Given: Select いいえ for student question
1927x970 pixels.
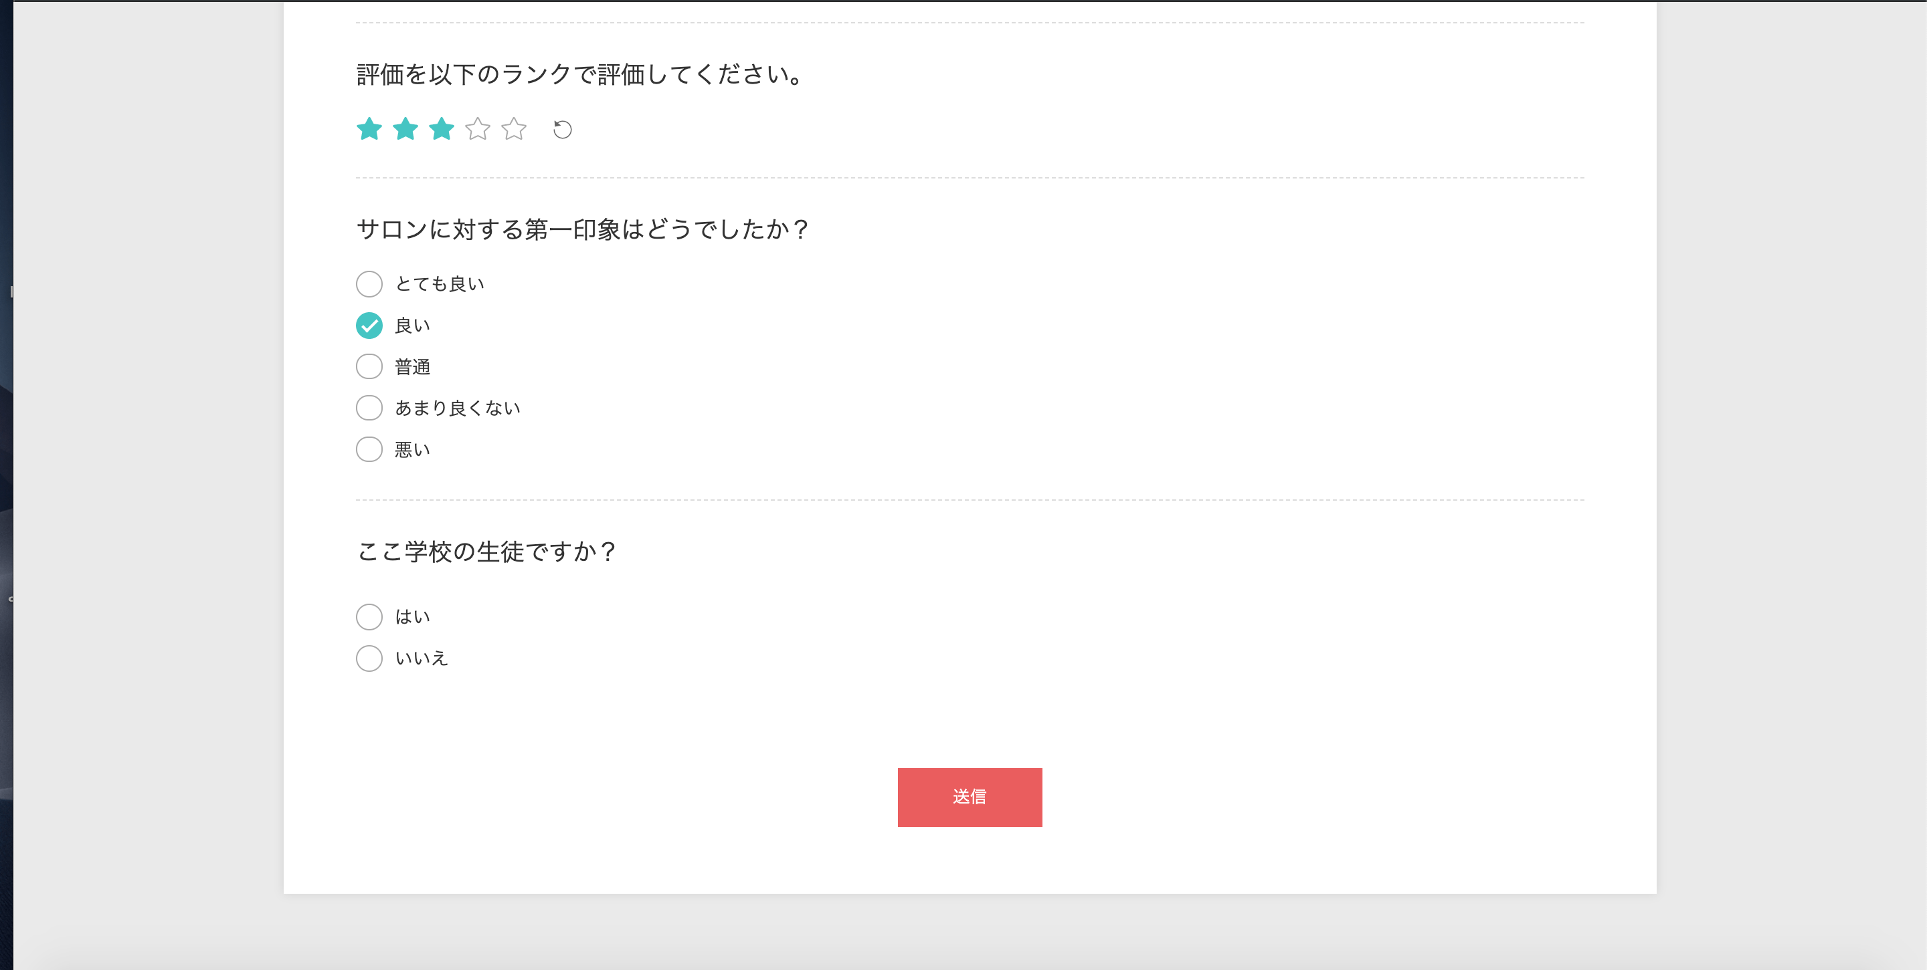Looking at the screenshot, I should (369, 658).
